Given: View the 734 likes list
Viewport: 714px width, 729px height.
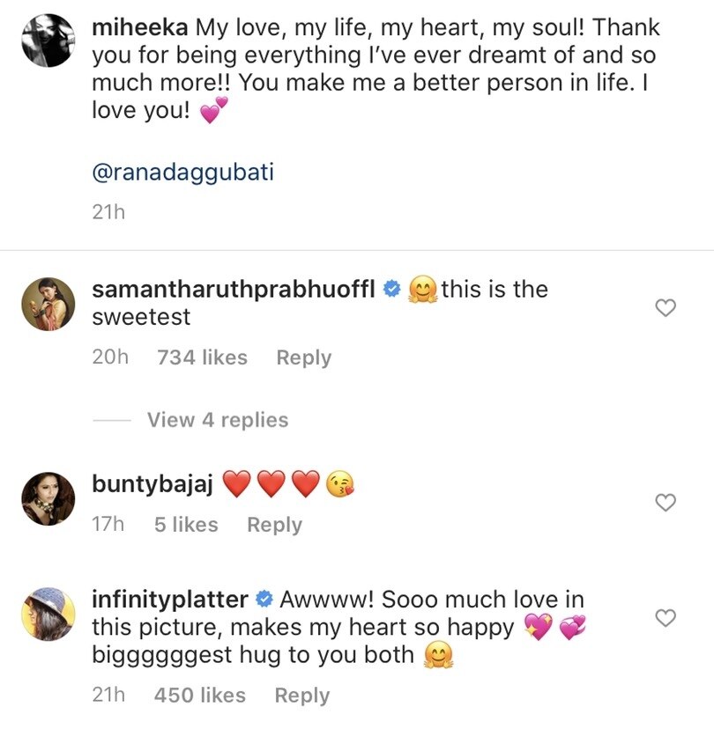Looking at the screenshot, I should (x=202, y=357).
